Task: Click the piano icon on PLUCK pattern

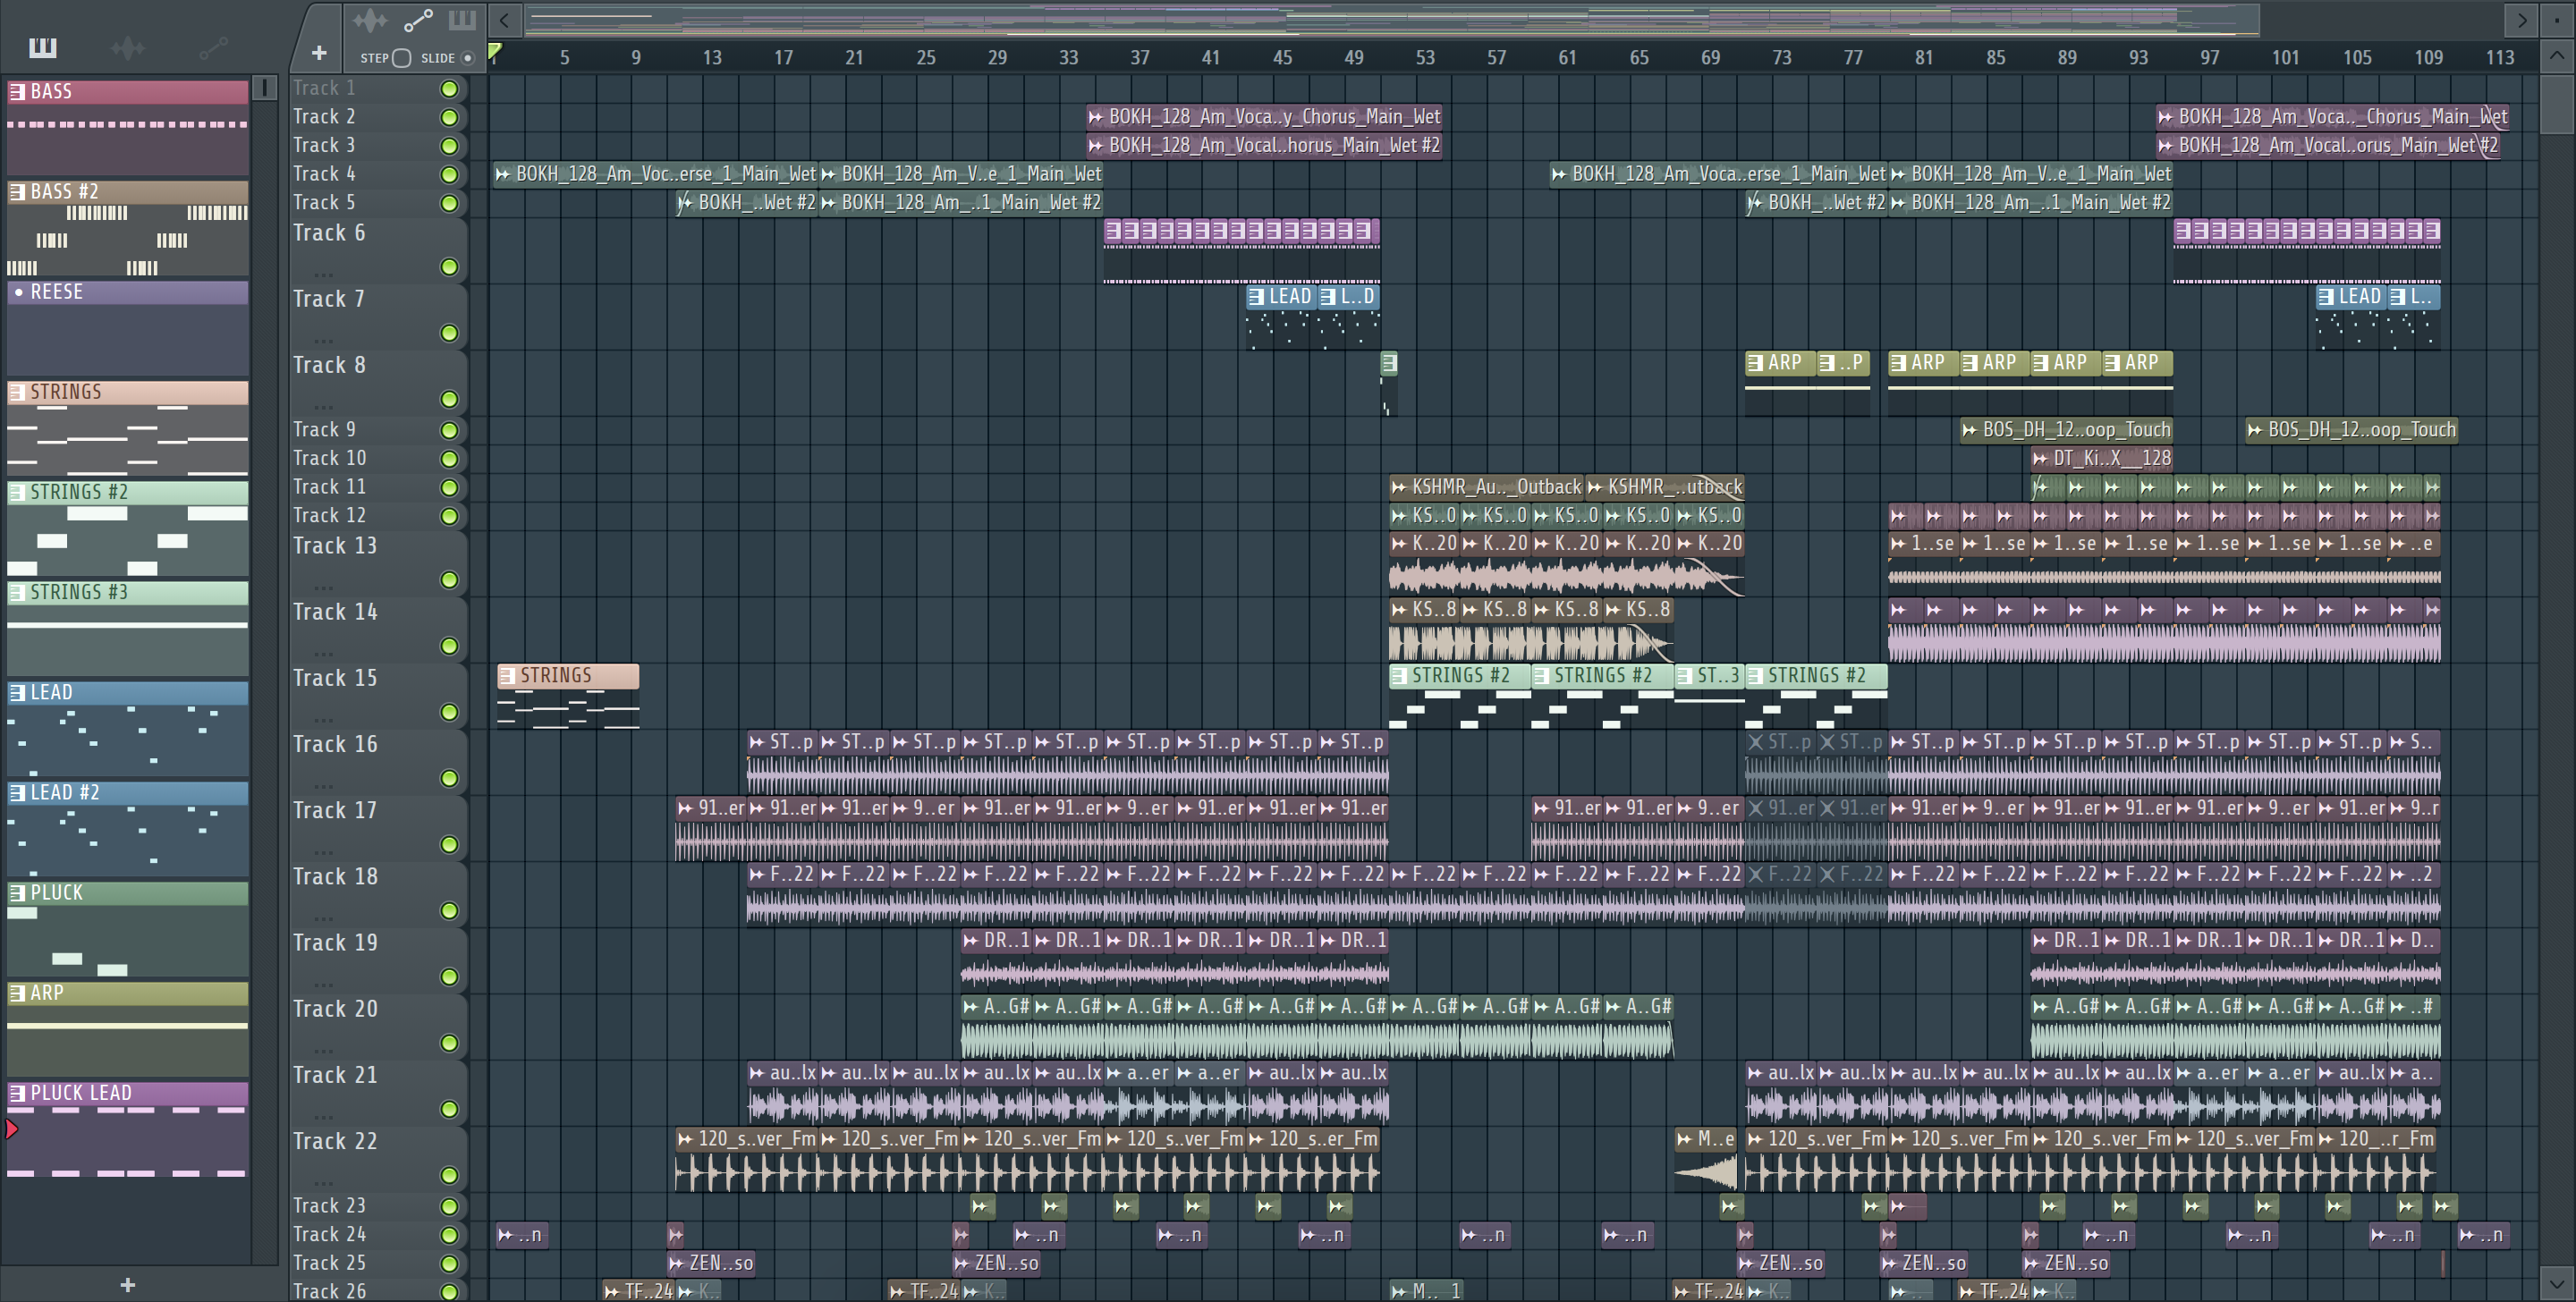Action: point(17,893)
